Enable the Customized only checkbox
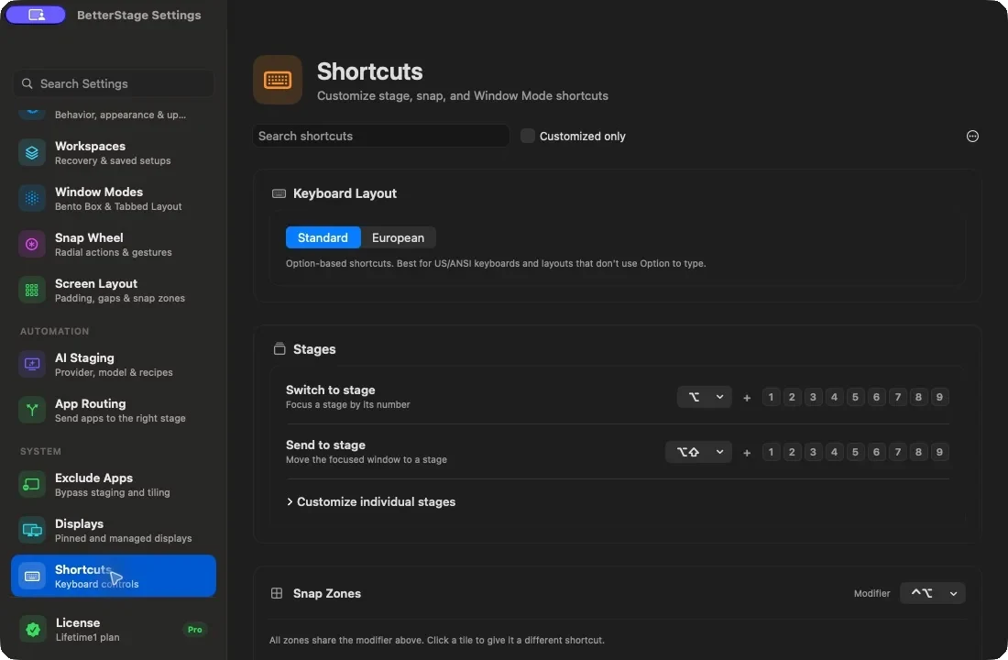 point(527,136)
